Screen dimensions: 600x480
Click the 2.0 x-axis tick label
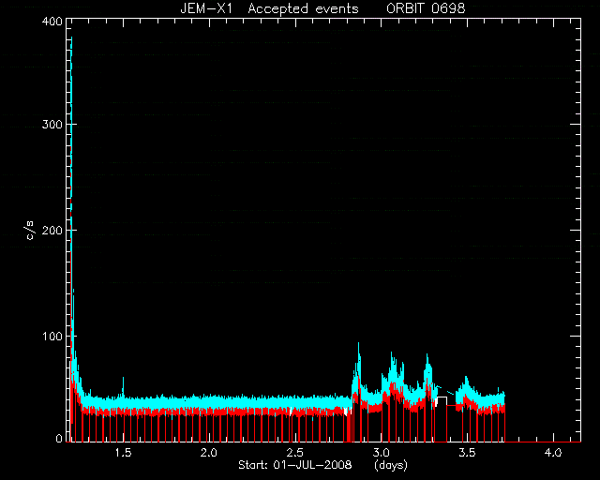click(208, 453)
